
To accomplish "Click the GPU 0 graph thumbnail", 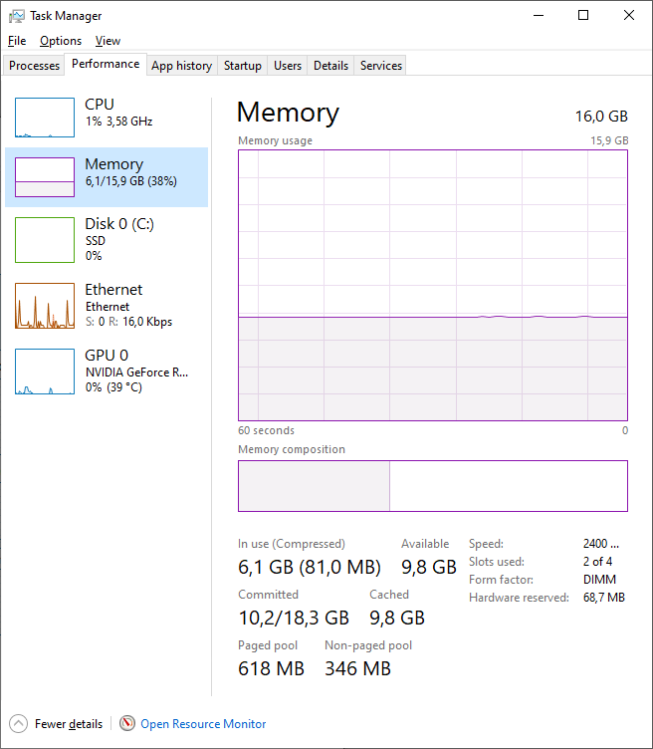I will click(x=45, y=372).
